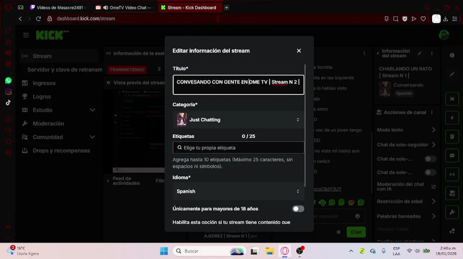Viewport: 463px width, 259px height.
Task: Click the wrench panel icon in right rail
Action: pos(452,213)
